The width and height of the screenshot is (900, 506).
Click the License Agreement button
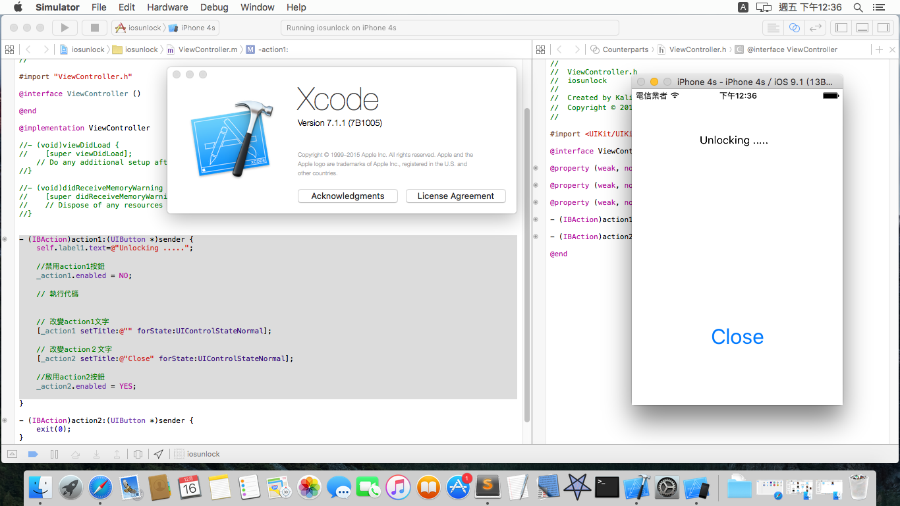[x=456, y=196]
